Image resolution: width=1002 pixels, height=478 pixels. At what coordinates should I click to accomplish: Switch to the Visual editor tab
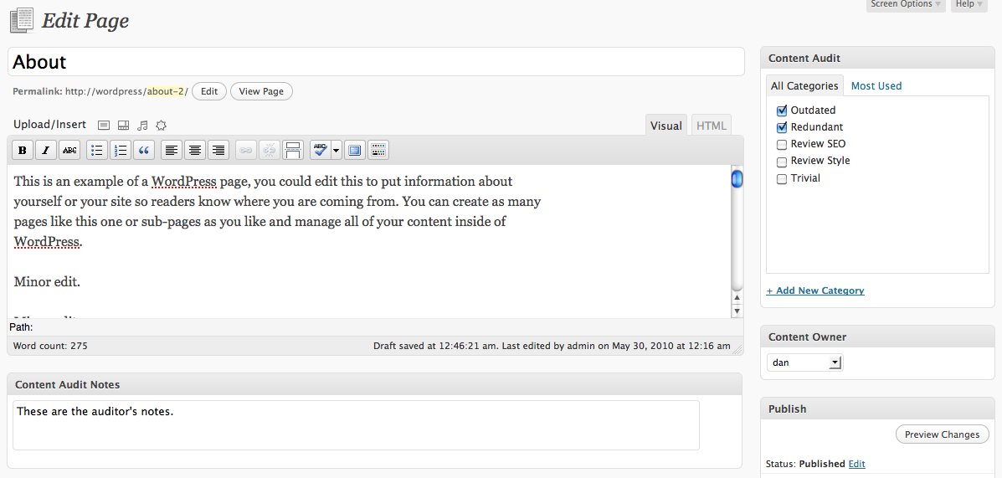point(665,126)
